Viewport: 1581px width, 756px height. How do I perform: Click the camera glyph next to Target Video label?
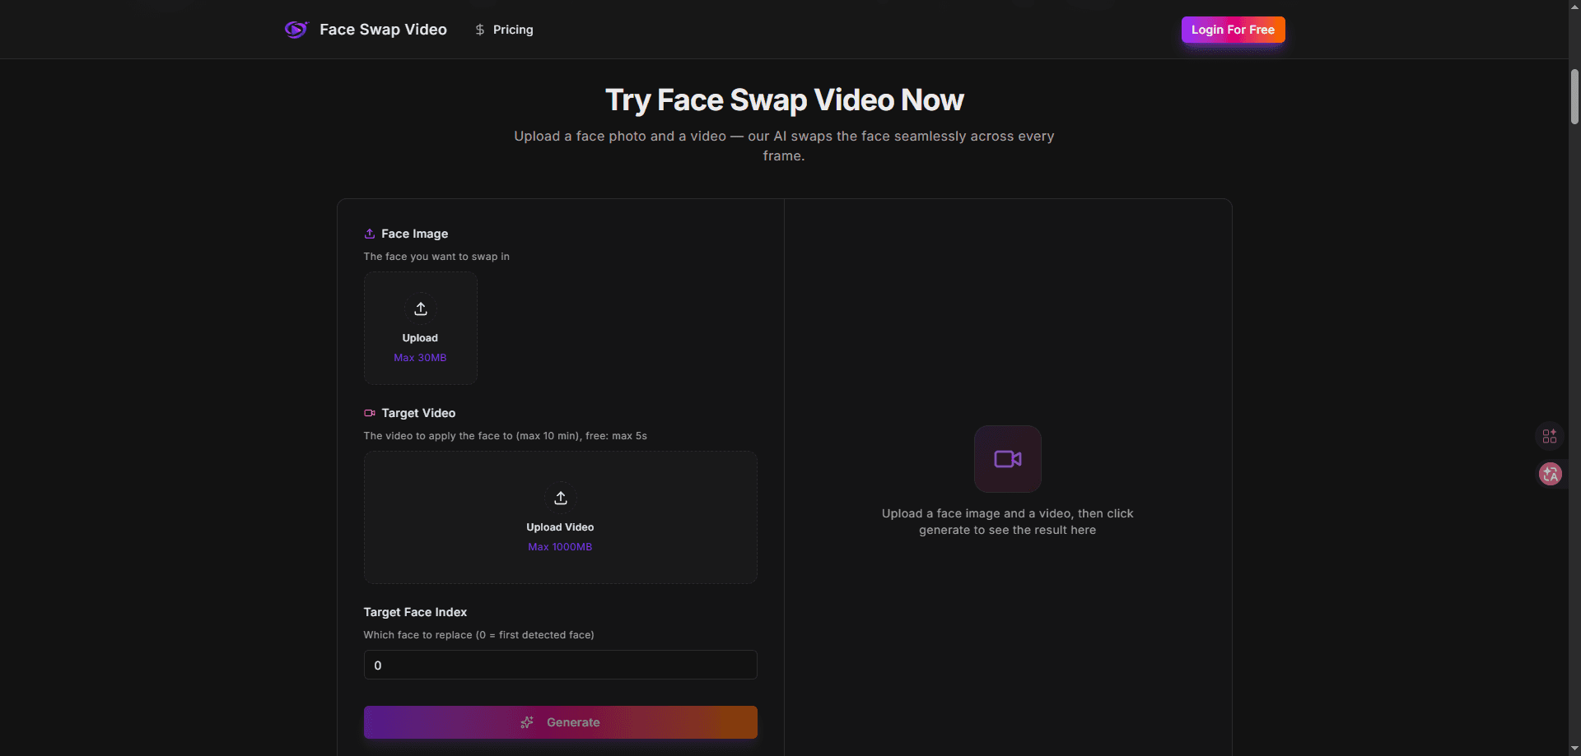(x=369, y=412)
